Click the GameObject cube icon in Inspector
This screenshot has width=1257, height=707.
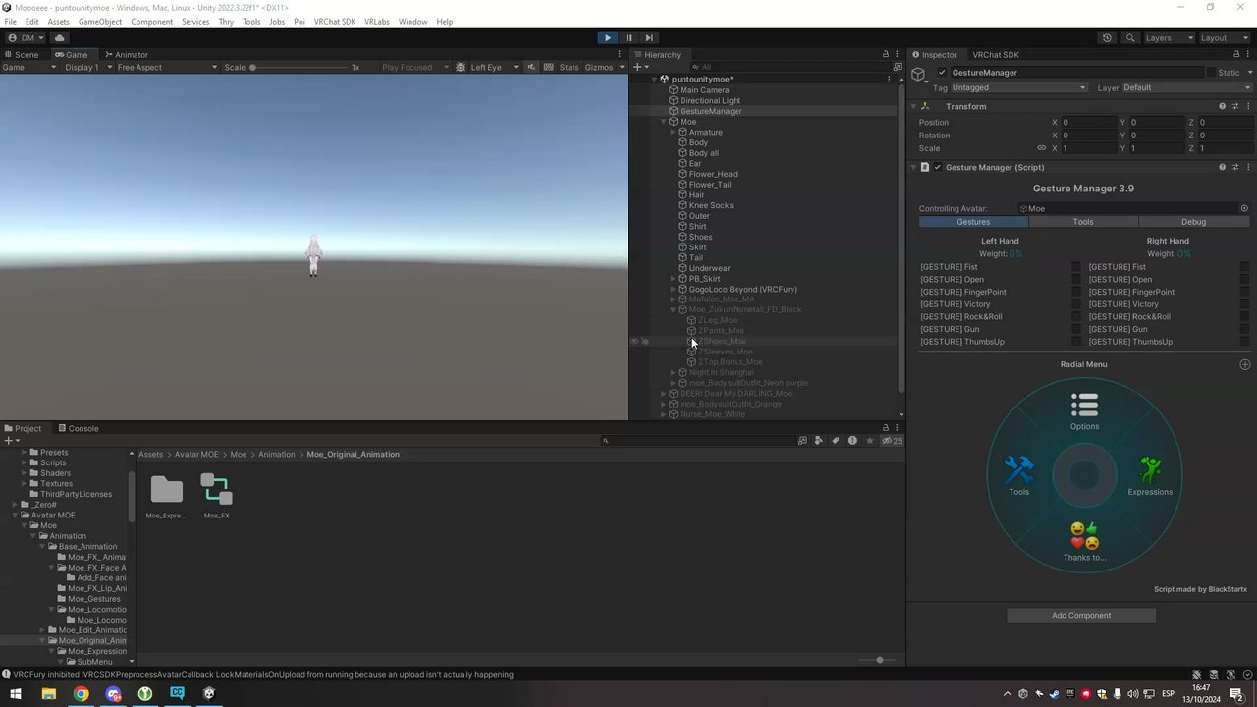tap(919, 74)
